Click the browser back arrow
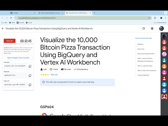 3,18
